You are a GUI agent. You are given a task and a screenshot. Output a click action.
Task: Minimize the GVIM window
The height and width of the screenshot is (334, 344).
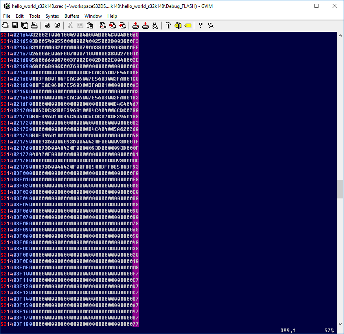coord(298,6)
